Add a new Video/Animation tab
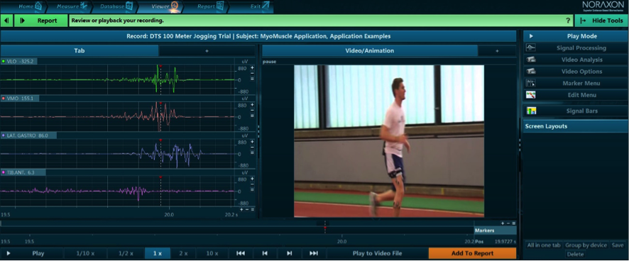The image size is (629, 261). [x=497, y=51]
